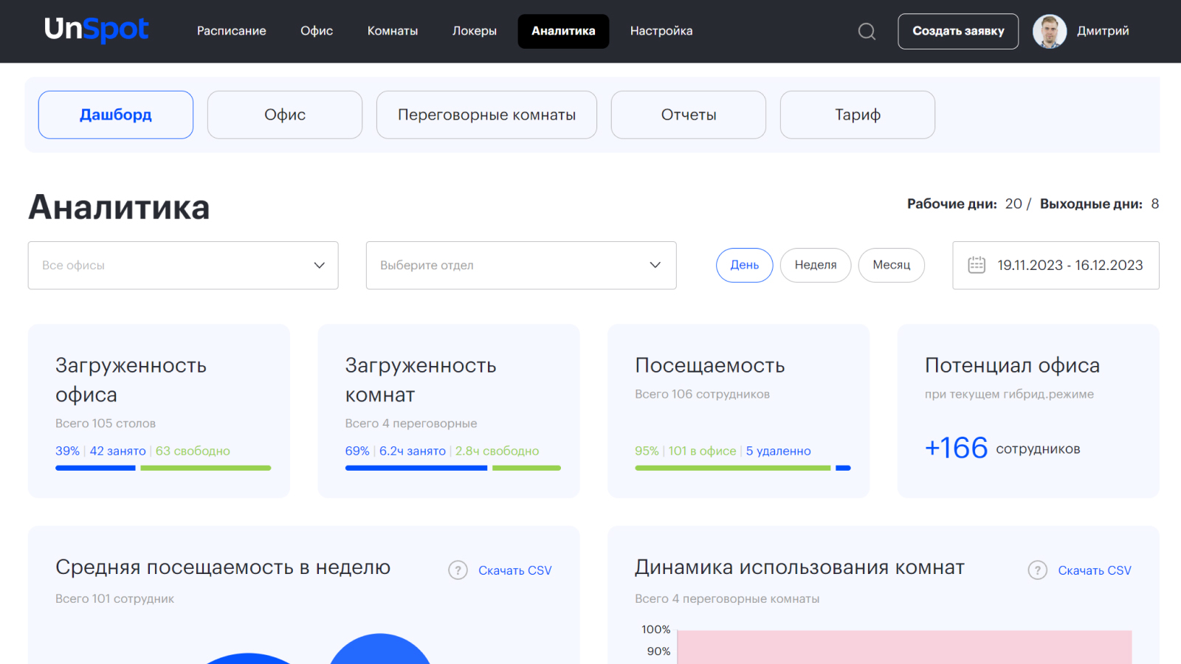Click "101 в офисе" attendance value
This screenshot has height=664, width=1181.
(703, 451)
